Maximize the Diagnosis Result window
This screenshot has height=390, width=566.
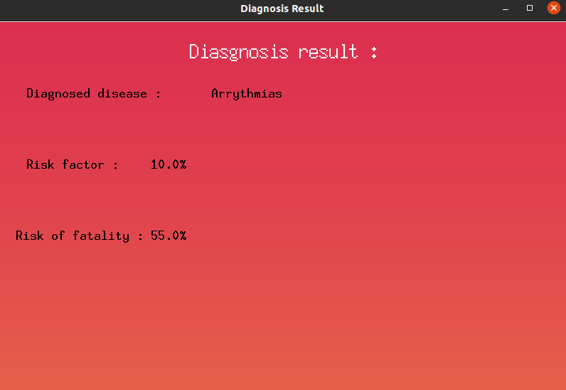pyautogui.click(x=530, y=8)
